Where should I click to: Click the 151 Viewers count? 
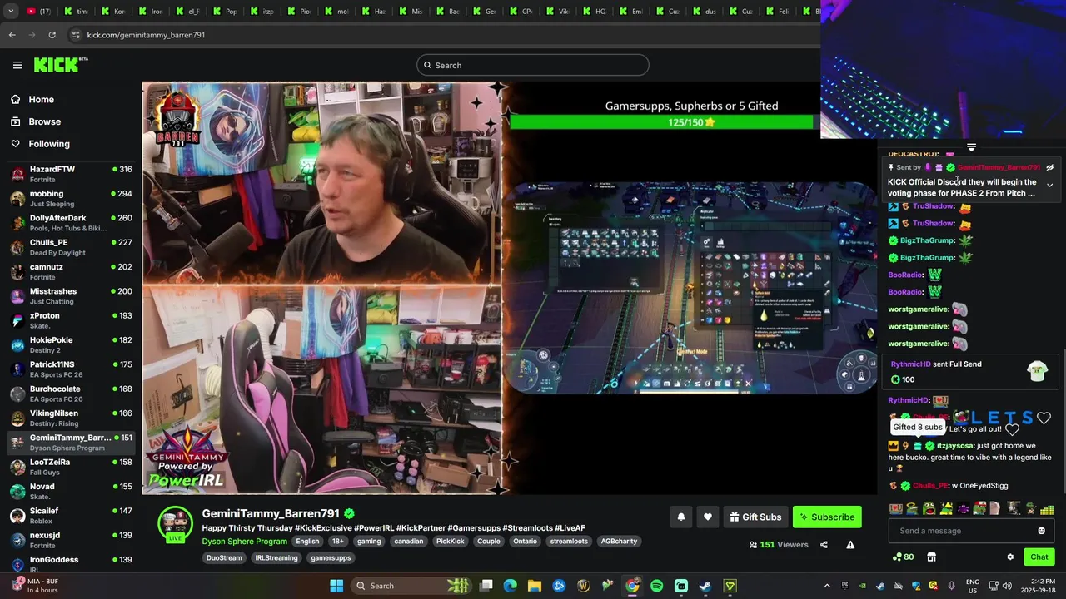pos(778,545)
